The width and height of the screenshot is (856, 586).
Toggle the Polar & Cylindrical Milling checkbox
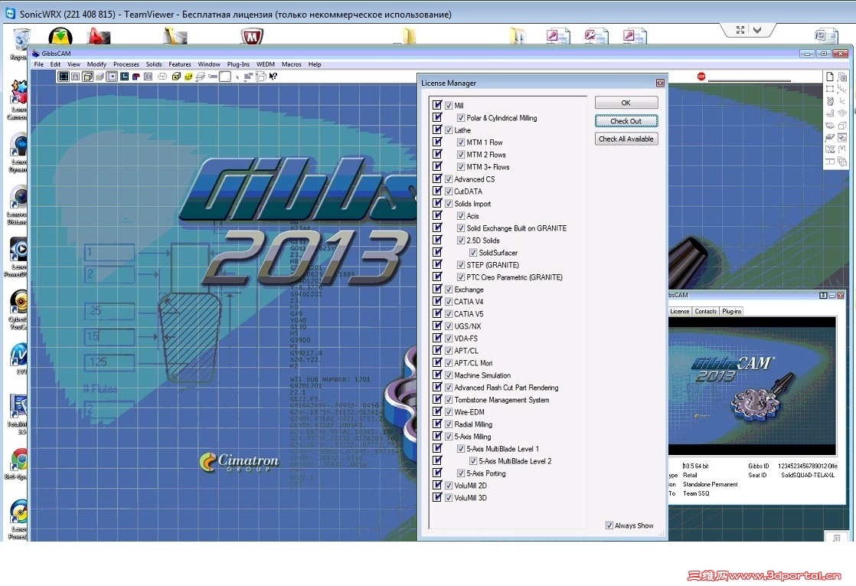click(461, 118)
